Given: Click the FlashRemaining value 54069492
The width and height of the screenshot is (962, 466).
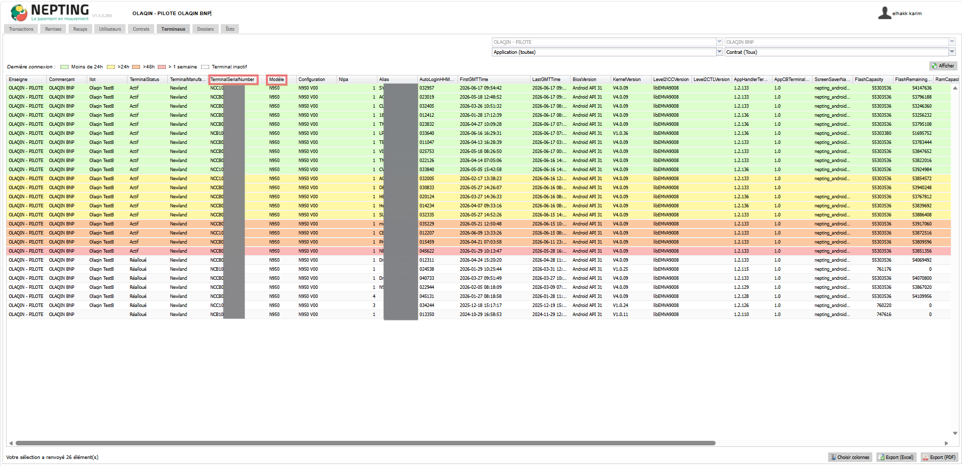Looking at the screenshot, I should pos(922,260).
